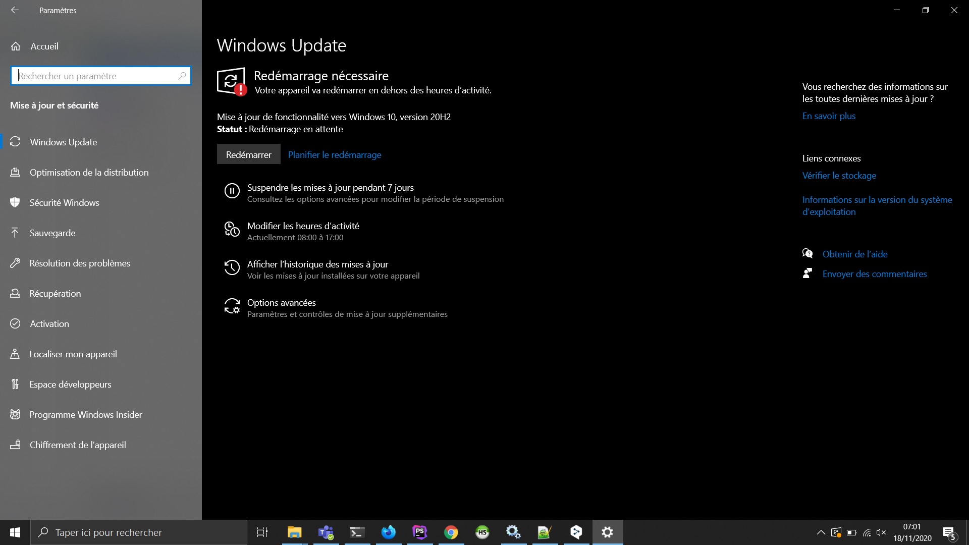The width and height of the screenshot is (969, 545).
Task: Click the pause icon beside Suspendre les mises à jour
Action: [x=232, y=191]
